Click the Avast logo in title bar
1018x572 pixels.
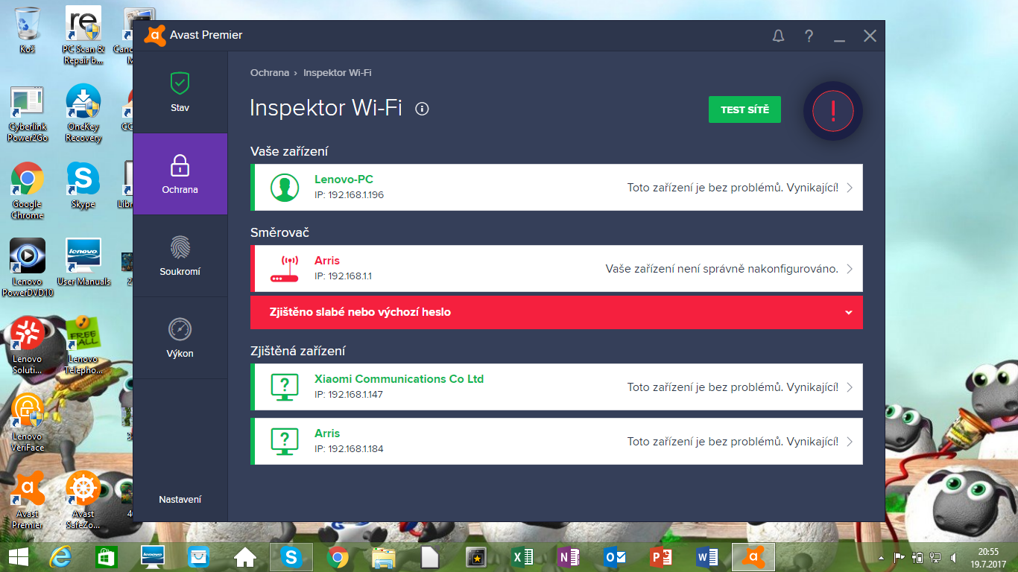[155, 35]
